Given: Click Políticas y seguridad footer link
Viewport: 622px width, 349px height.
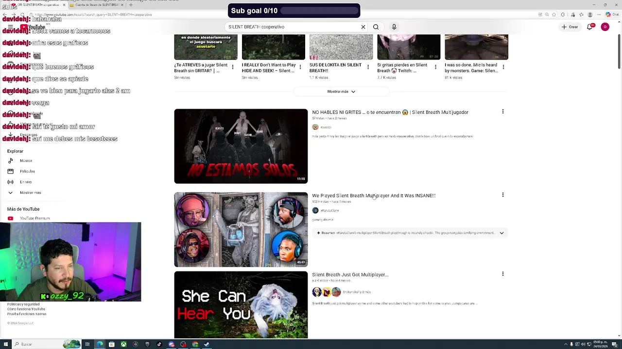Looking at the screenshot, I should click(x=23, y=304).
